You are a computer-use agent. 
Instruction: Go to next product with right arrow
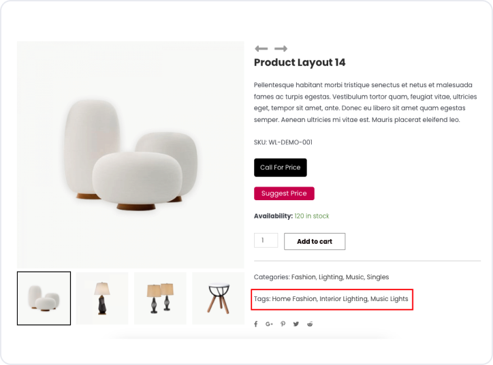pos(281,48)
